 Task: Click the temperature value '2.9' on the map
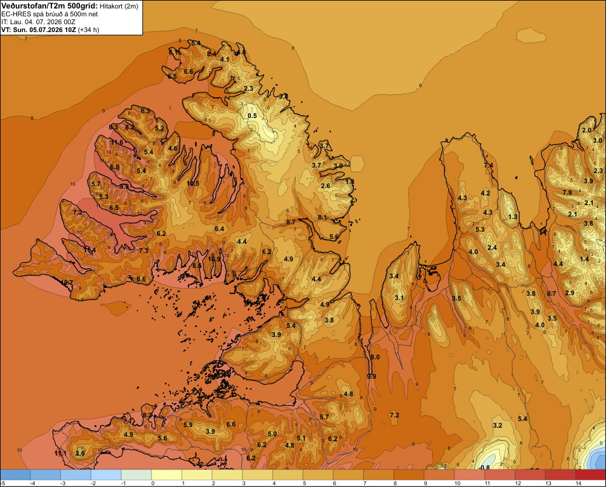point(570,293)
